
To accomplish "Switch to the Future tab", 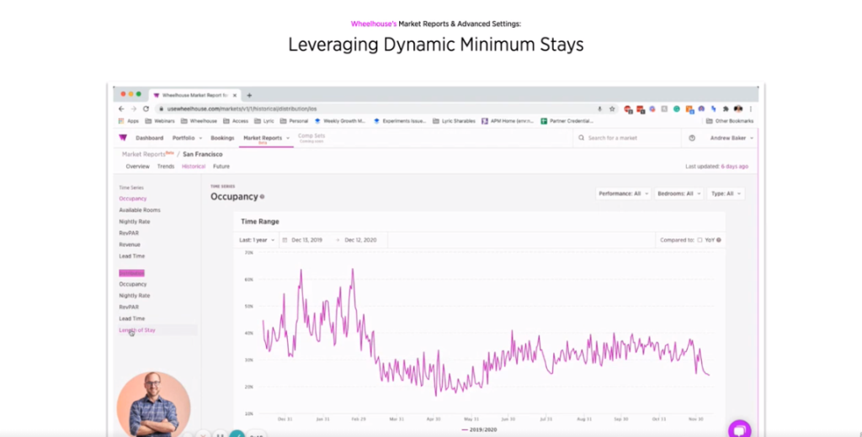I will click(x=221, y=166).
